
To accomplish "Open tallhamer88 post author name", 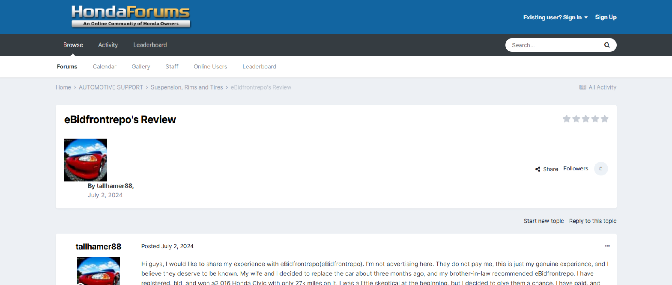I will tap(99, 246).
